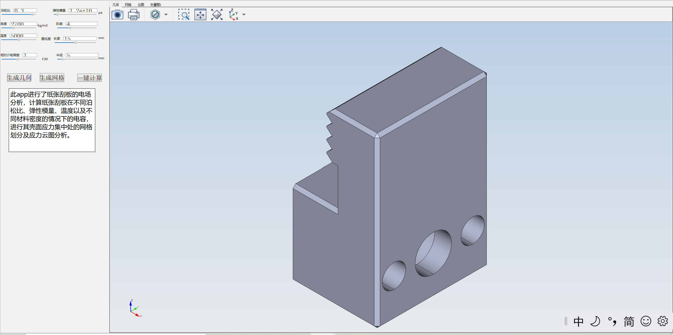Click the 弹性模量 slider handle
The height and width of the screenshot is (335, 673).
[x=57, y=14]
